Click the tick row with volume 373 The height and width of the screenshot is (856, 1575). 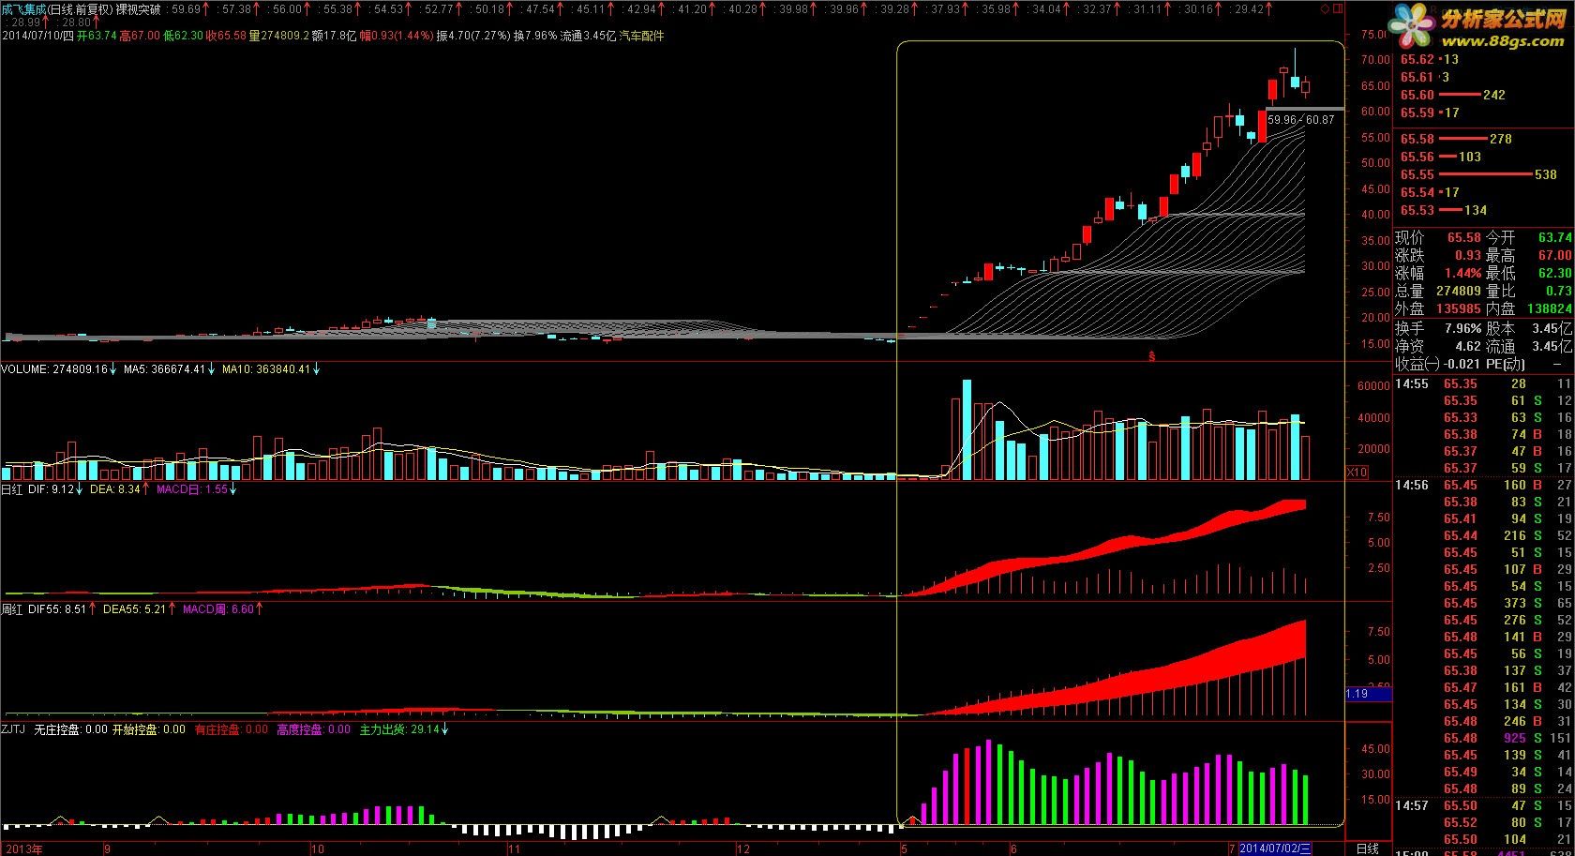click(x=1485, y=604)
